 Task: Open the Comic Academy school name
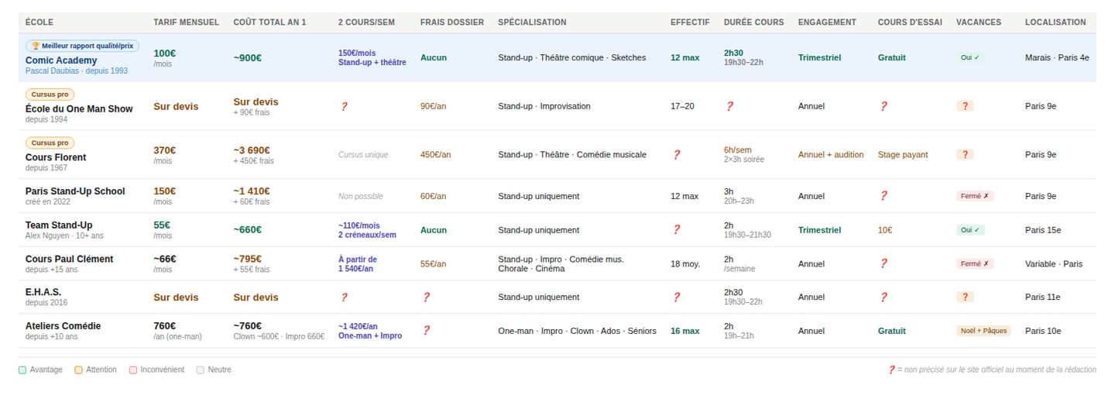pyautogui.click(x=61, y=60)
